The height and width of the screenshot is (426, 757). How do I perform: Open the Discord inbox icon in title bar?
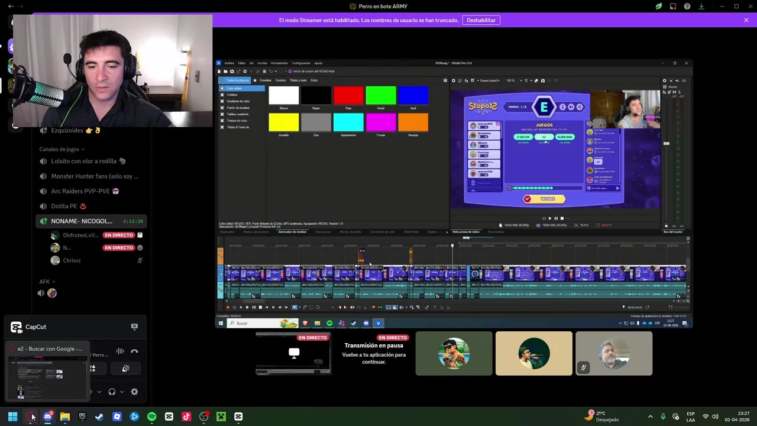tap(673, 7)
